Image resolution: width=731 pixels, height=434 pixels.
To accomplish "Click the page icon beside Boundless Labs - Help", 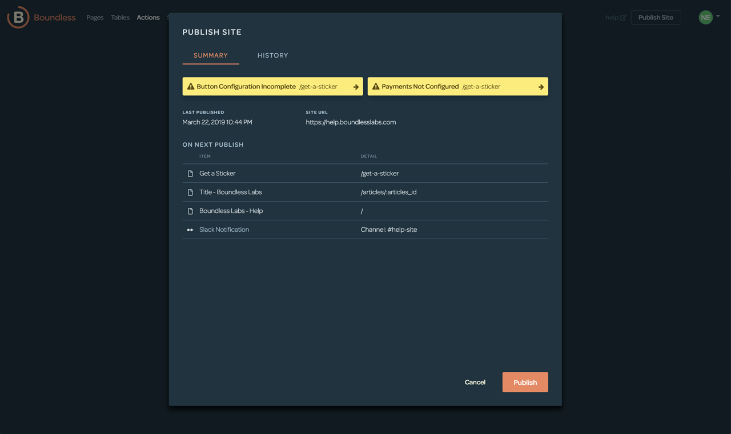I will (x=190, y=211).
